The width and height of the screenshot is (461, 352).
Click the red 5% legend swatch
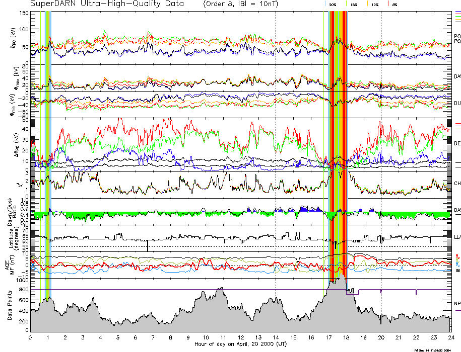point(388,4)
